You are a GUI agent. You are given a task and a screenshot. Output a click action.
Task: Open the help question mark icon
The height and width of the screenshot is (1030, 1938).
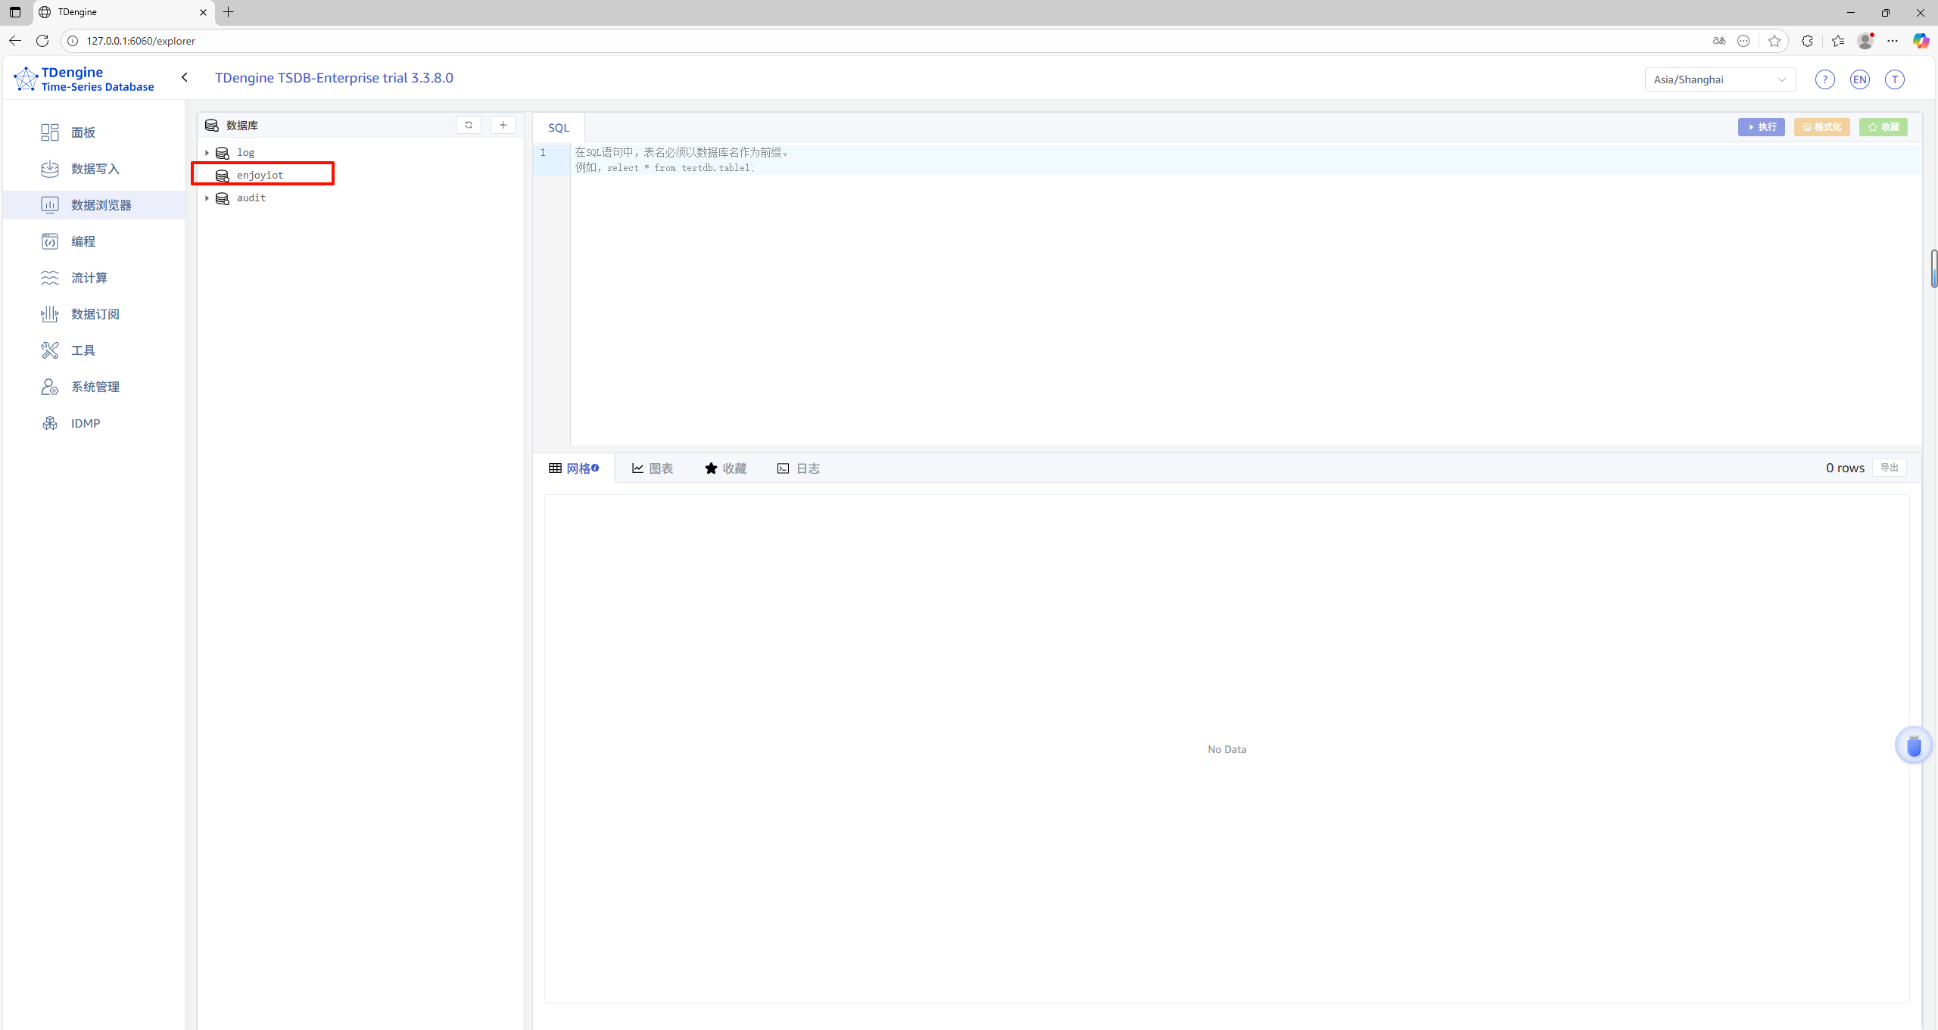1824,79
